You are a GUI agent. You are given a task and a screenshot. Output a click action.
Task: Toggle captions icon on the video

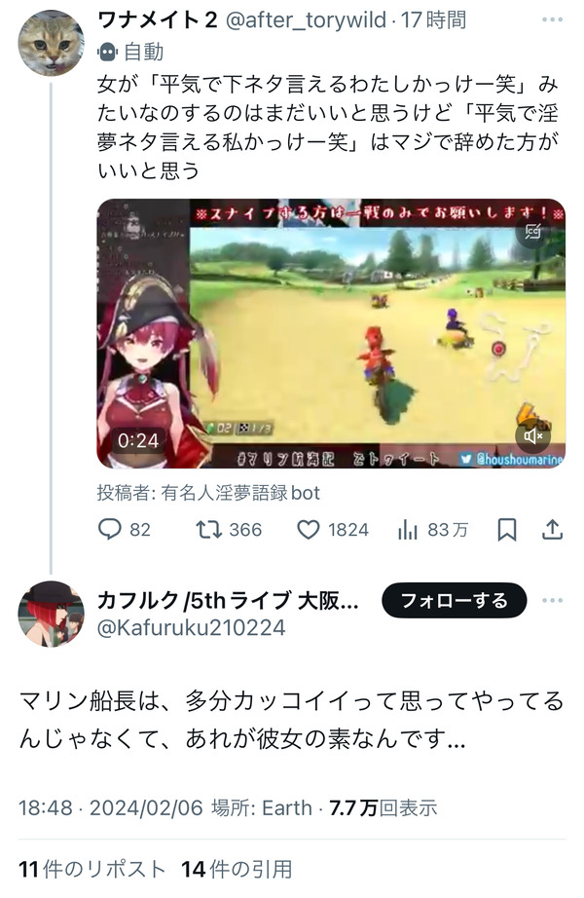pyautogui.click(x=533, y=230)
